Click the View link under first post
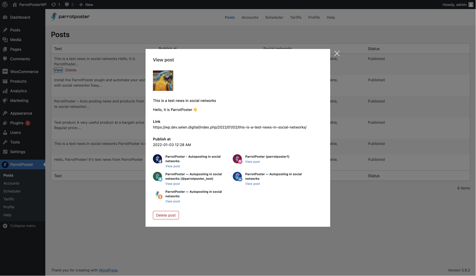Viewport: 476px width, 276px height. pyautogui.click(x=58, y=70)
